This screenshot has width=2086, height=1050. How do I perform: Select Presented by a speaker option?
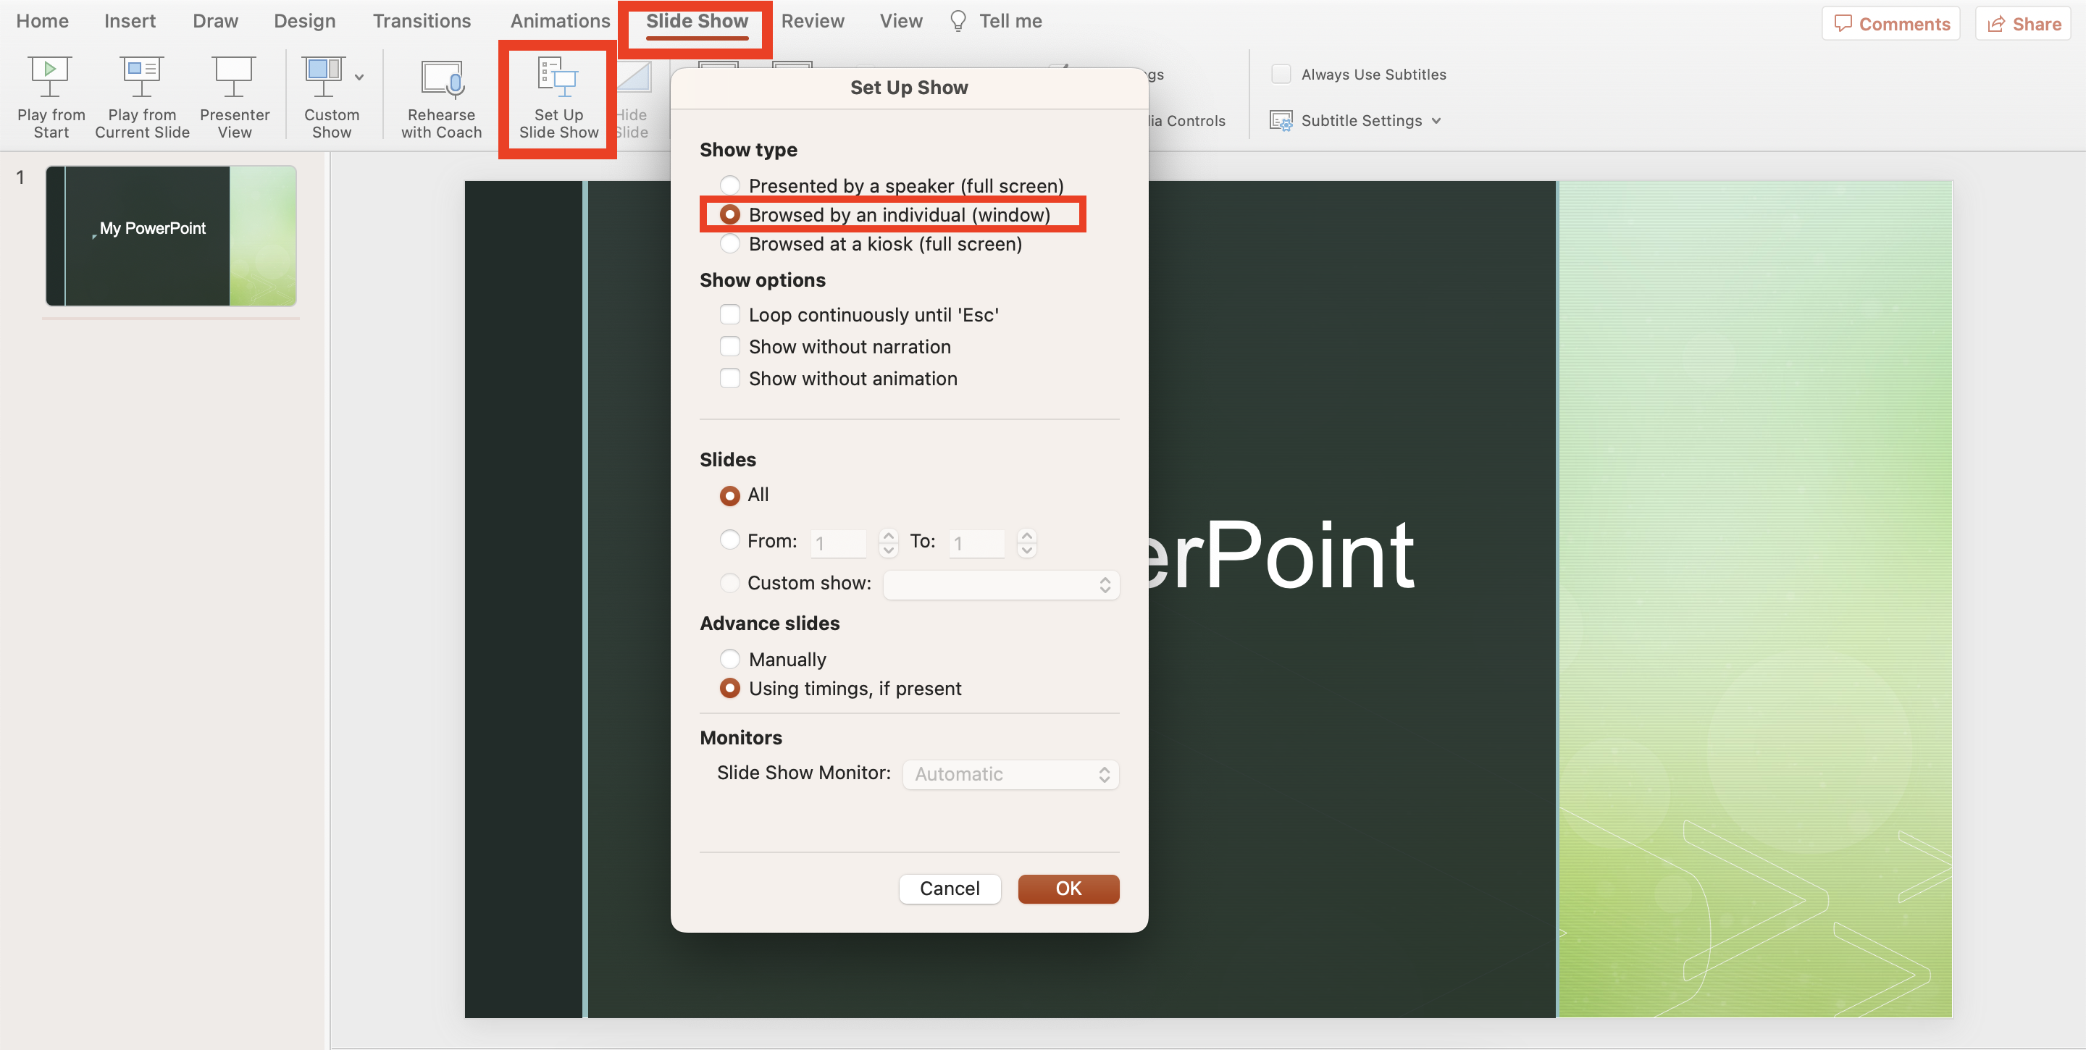point(729,185)
